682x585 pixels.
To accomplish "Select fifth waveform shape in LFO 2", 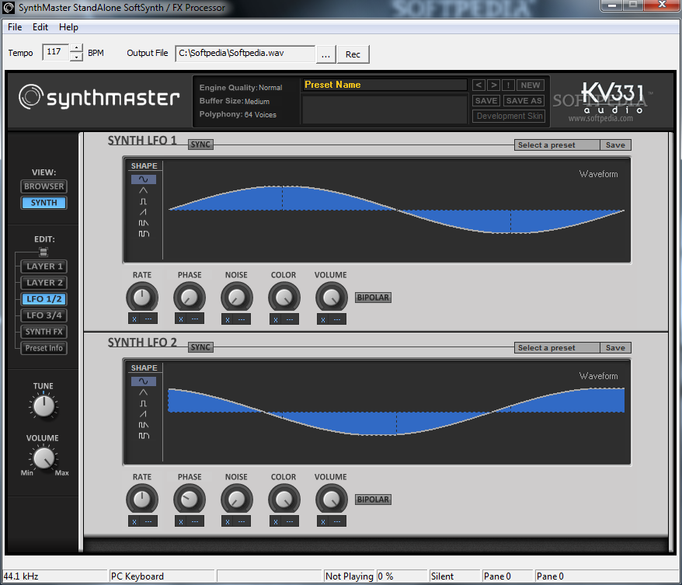I will [144, 425].
